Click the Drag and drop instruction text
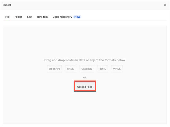 click(85, 60)
